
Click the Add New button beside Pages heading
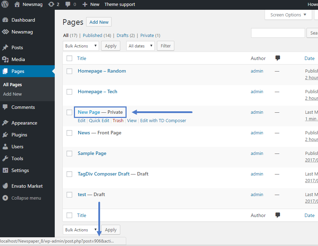click(99, 22)
